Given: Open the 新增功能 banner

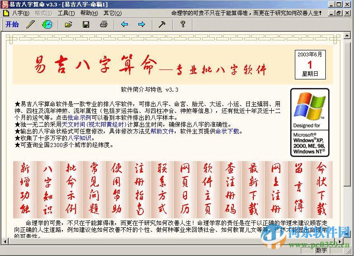Looking at the screenshot, I should (25, 189).
